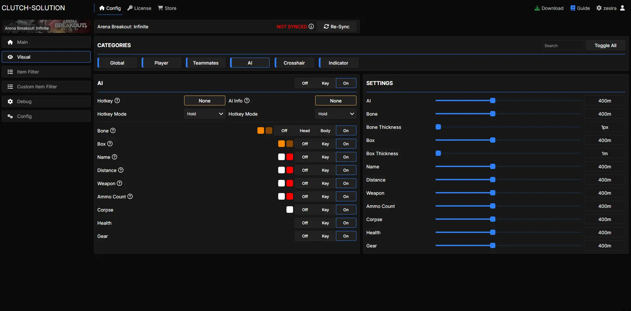Click the help icon next to Bone
Viewport: 631px width, 311px height.
113,130
